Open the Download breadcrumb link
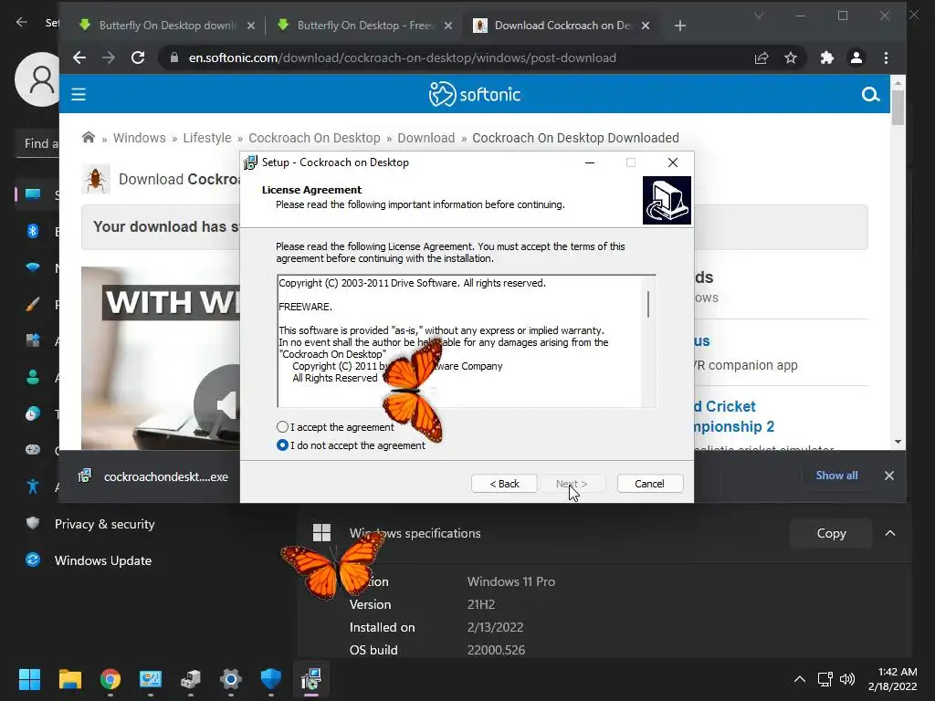The width and height of the screenshot is (935, 701). (425, 138)
